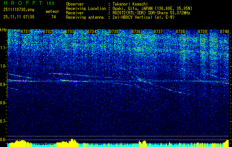Click the 1.0 frequency axis label

tap(3, 66)
